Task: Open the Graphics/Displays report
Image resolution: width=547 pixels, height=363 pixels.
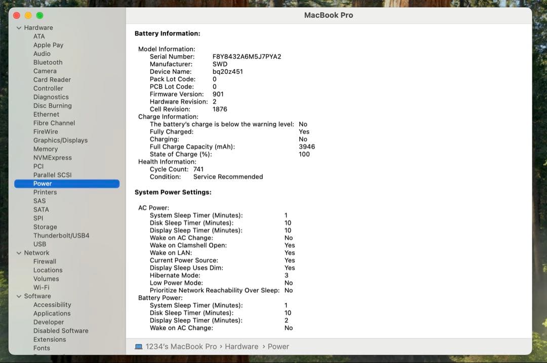Action: (61, 140)
